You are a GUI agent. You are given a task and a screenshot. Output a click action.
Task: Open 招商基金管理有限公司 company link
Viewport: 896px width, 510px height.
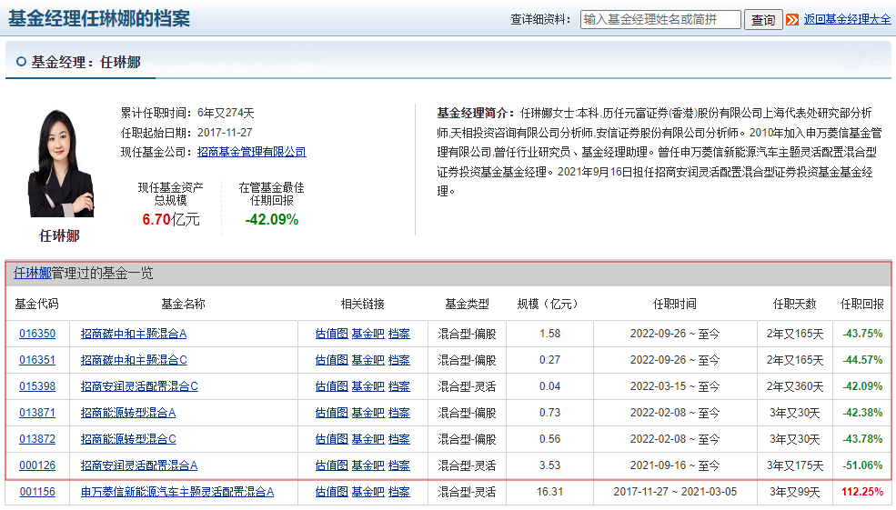pos(252,152)
